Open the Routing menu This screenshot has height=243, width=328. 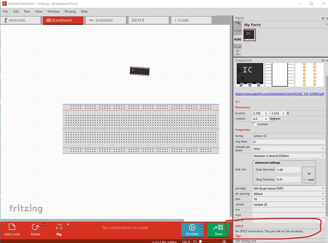[70, 11]
